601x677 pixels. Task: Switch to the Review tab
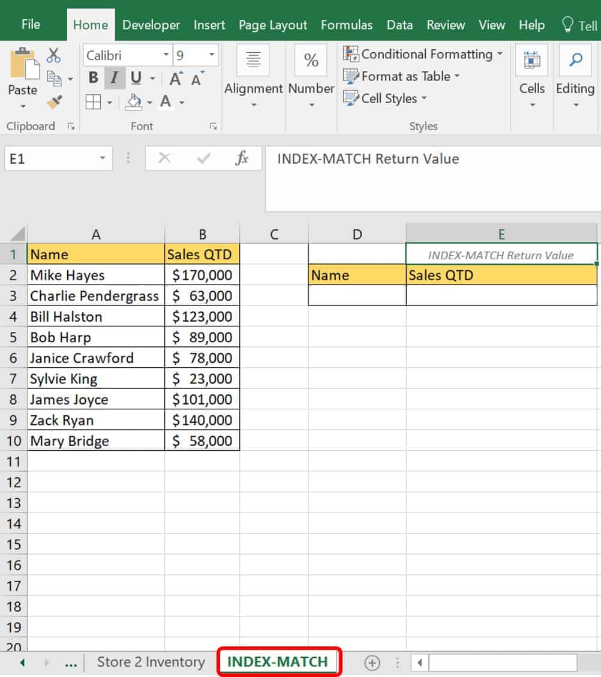click(446, 25)
